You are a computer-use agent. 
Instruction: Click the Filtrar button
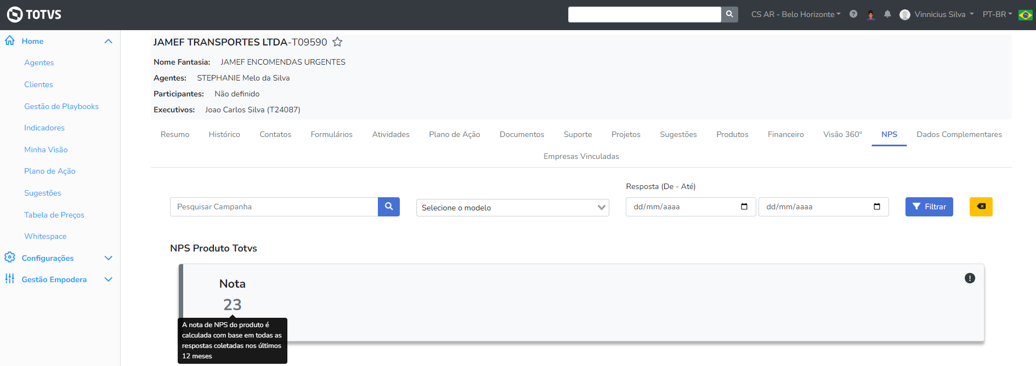(x=929, y=207)
